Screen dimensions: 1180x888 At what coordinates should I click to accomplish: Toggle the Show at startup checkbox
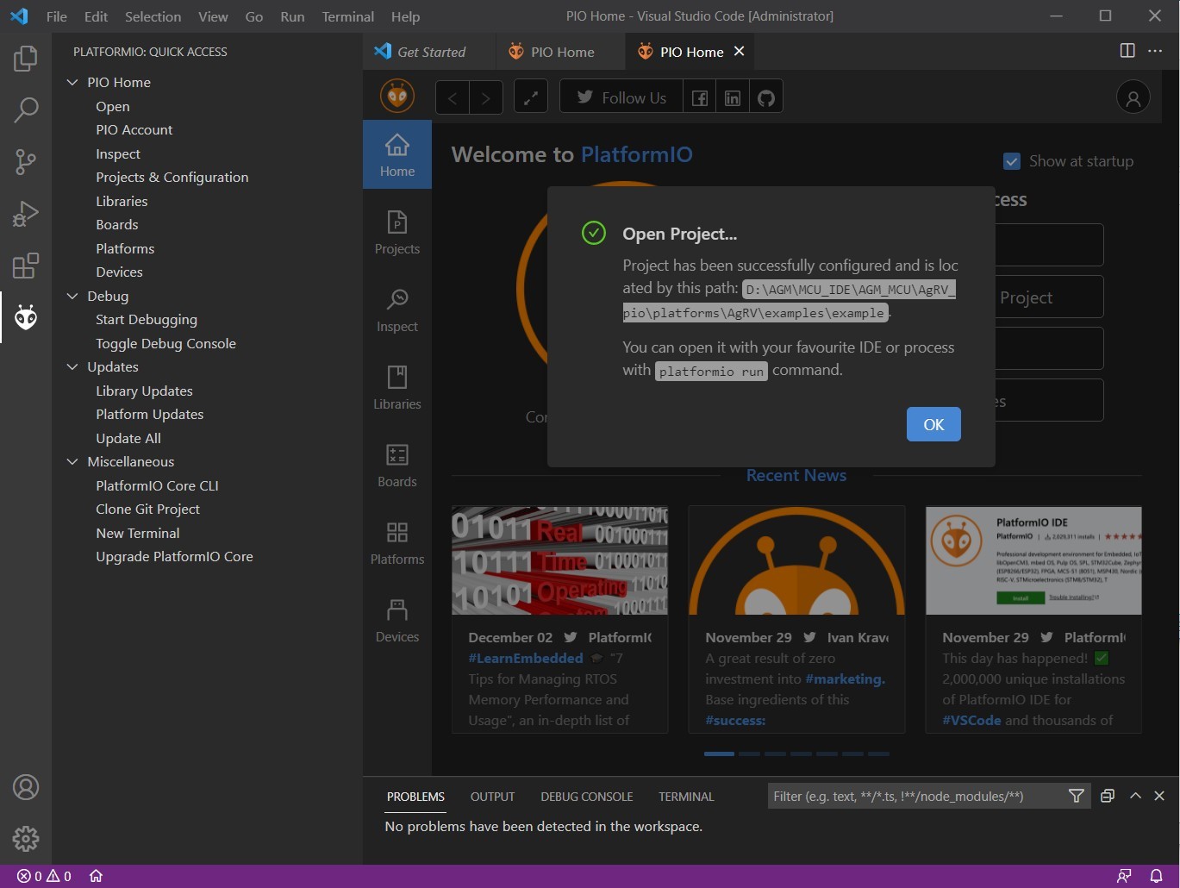coord(1012,161)
